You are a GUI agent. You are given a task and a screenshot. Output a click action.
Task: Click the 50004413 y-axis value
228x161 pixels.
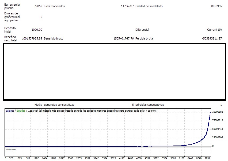coord(217,129)
